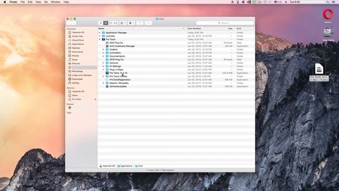The width and height of the screenshot is (339, 191).
Task: Select the Avid CoreAudio Manager app icon
Action: click(107, 46)
